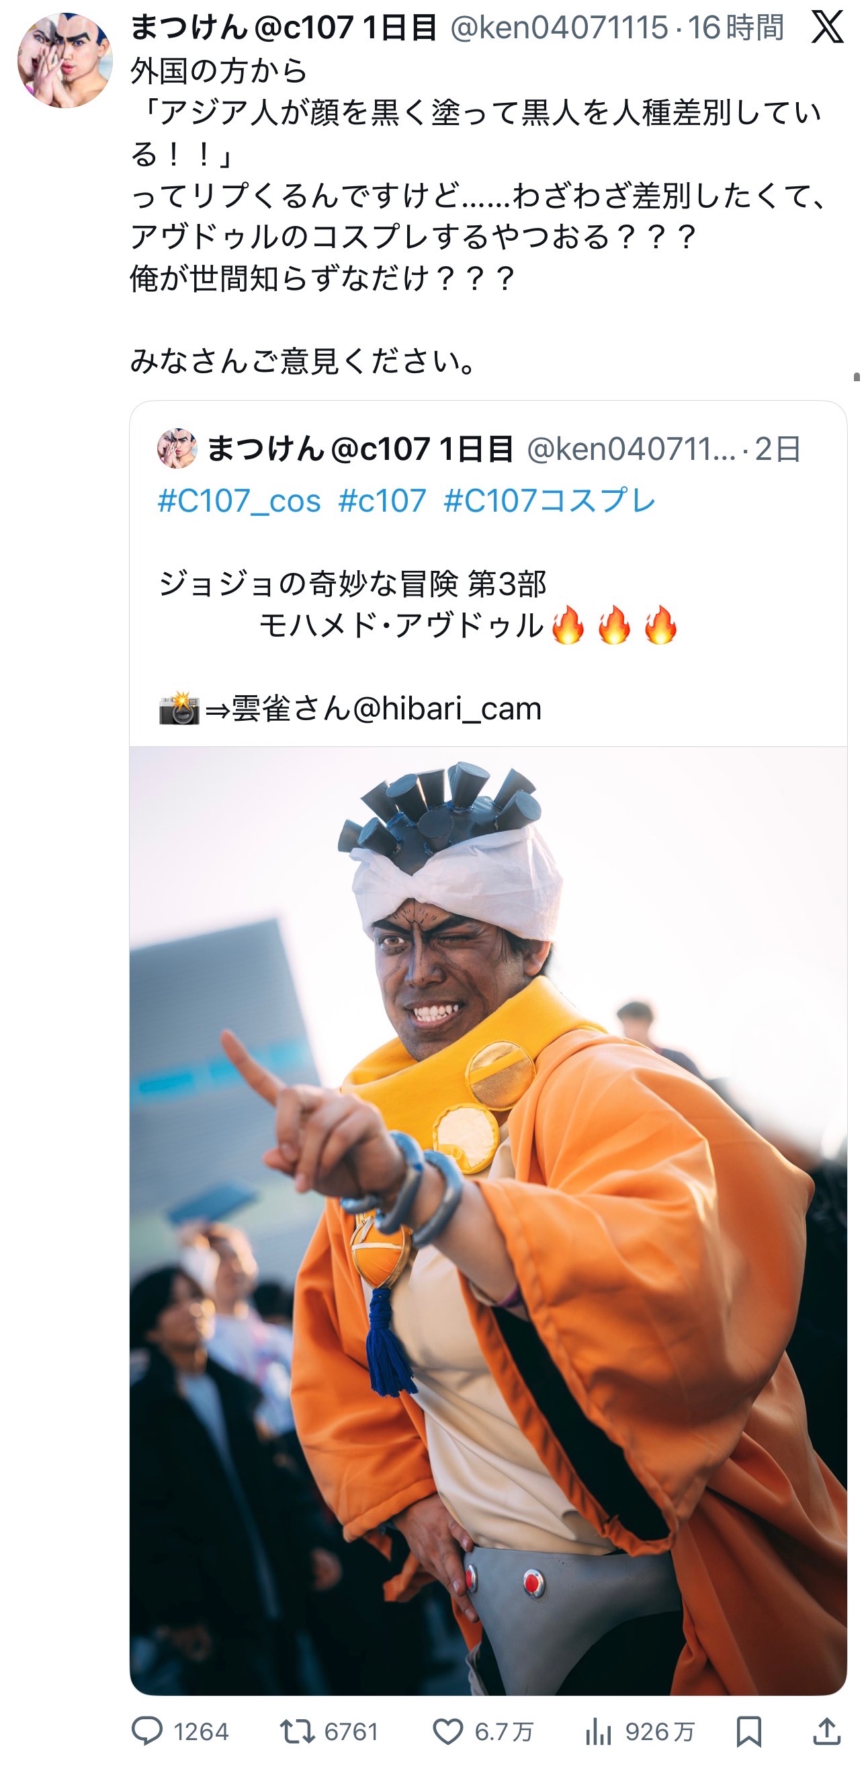Open the view count analytics bar icon

point(599,1731)
